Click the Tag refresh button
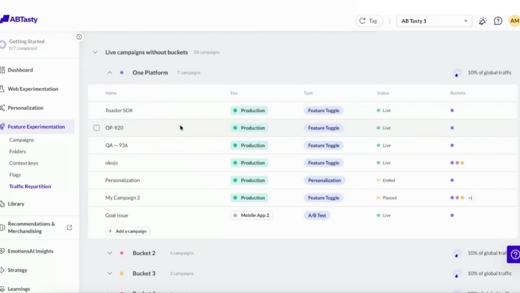The image size is (520, 293). coord(369,21)
